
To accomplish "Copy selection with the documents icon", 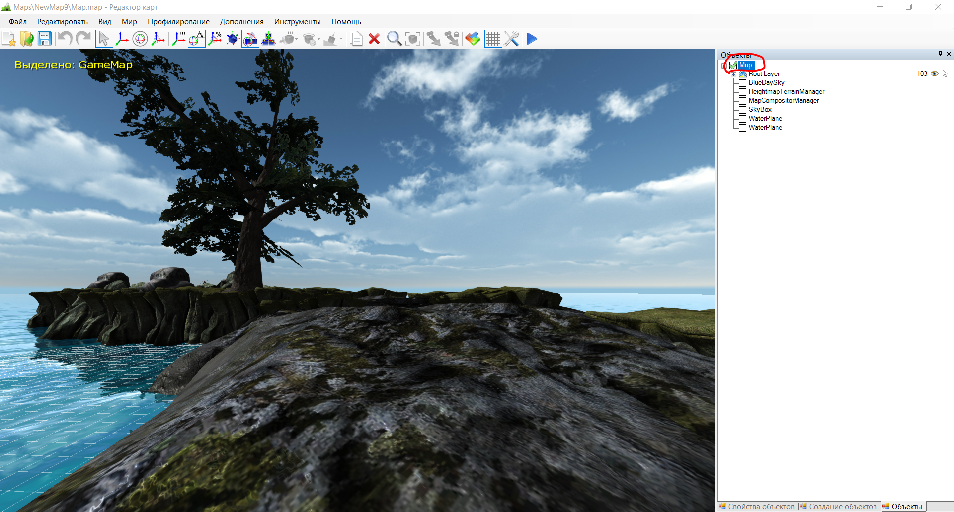I will (x=356, y=39).
